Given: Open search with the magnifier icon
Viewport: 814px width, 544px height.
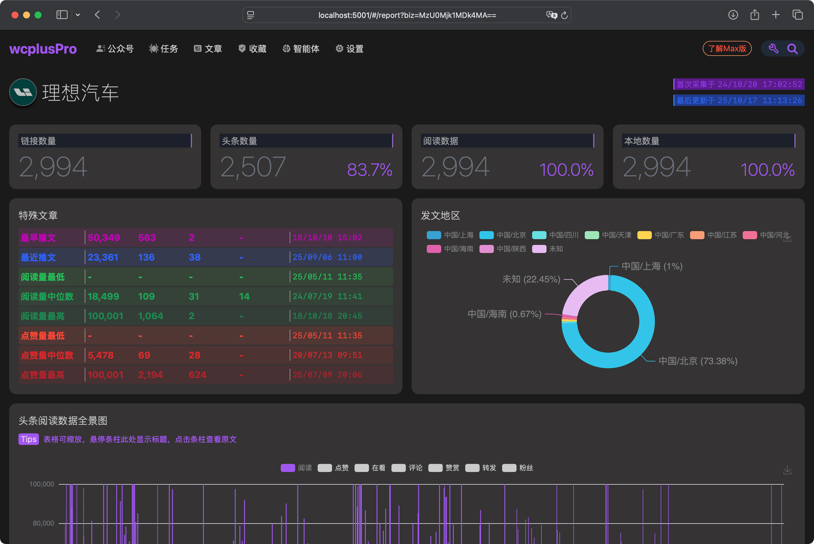Looking at the screenshot, I should [792, 49].
